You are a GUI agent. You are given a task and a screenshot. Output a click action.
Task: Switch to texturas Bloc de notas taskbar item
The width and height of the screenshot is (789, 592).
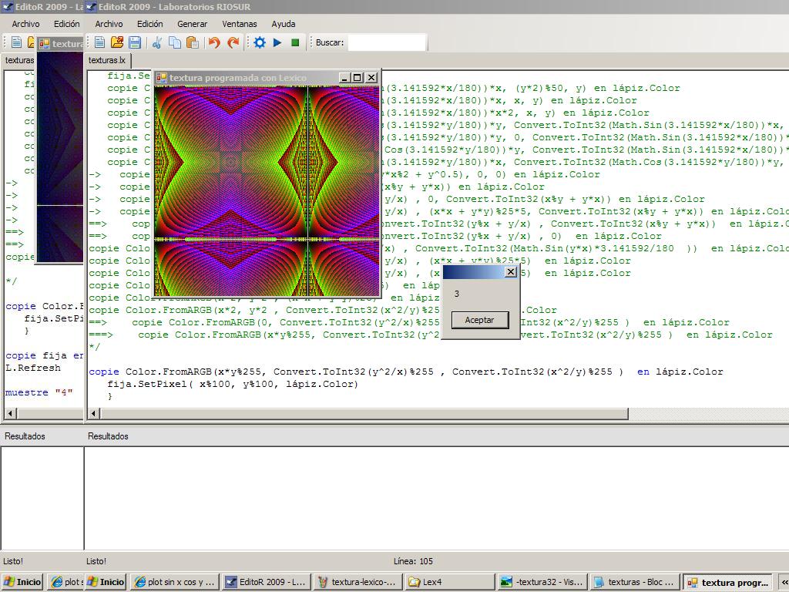click(x=634, y=582)
